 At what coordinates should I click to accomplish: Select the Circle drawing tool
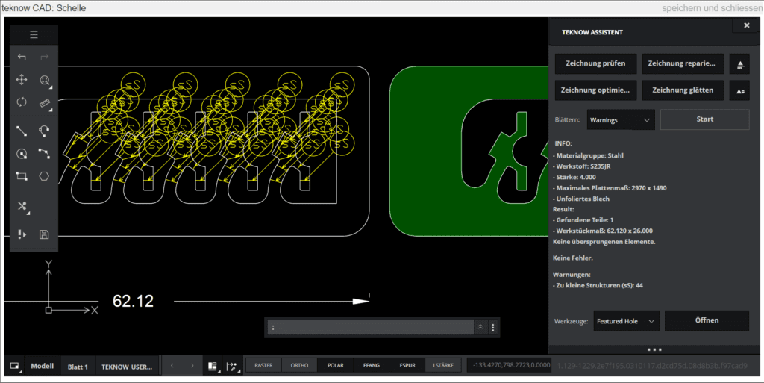click(22, 154)
